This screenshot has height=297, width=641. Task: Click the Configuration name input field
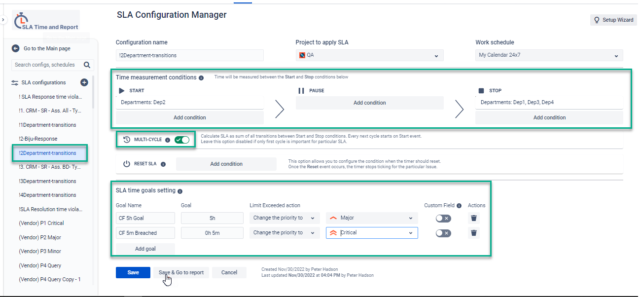(190, 55)
